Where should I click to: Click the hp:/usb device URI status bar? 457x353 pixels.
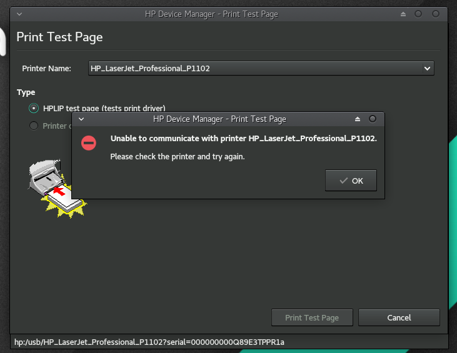click(150, 342)
